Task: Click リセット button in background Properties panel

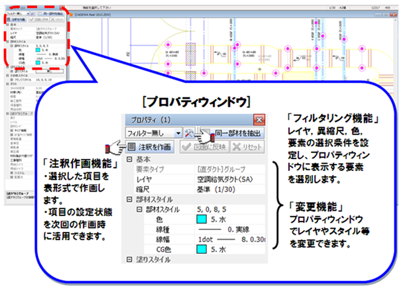Action: (57, 19)
